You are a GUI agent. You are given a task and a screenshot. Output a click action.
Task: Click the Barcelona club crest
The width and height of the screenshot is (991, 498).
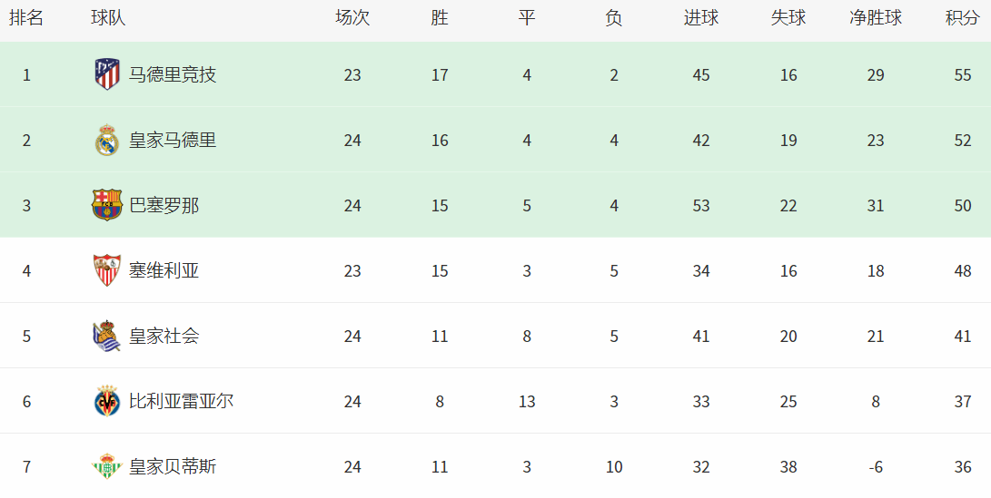[x=107, y=205]
